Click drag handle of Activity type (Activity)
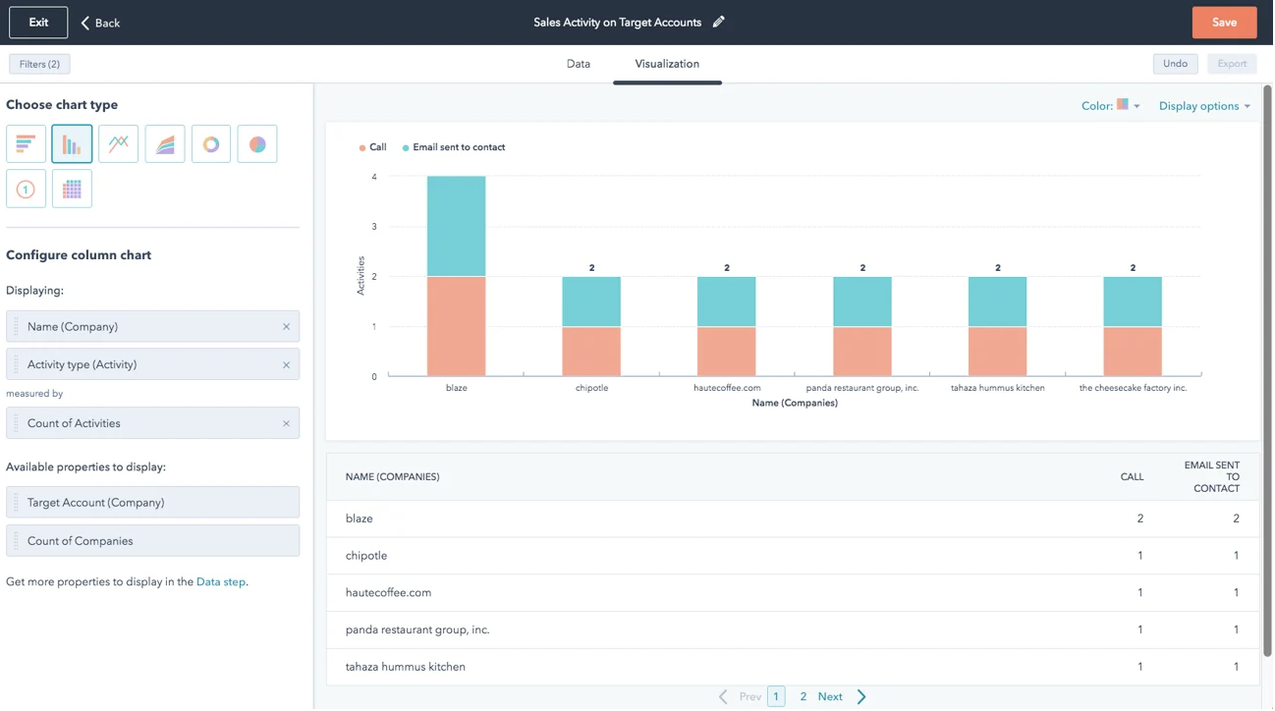Screen dimensions: 1275x711 click(16, 364)
